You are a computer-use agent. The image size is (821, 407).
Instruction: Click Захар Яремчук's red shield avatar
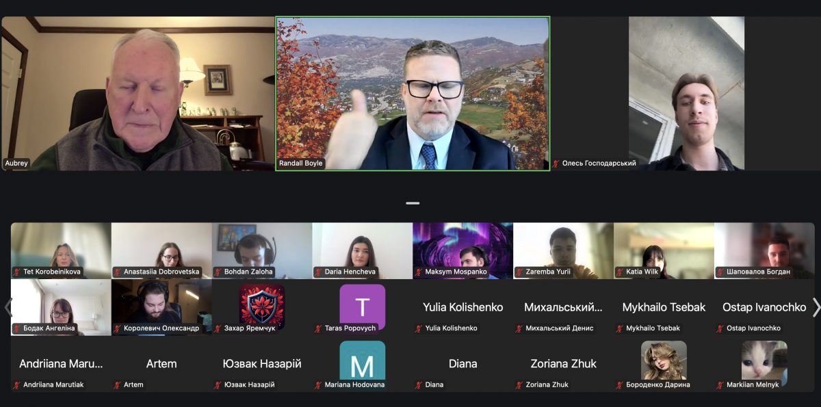[x=262, y=307]
